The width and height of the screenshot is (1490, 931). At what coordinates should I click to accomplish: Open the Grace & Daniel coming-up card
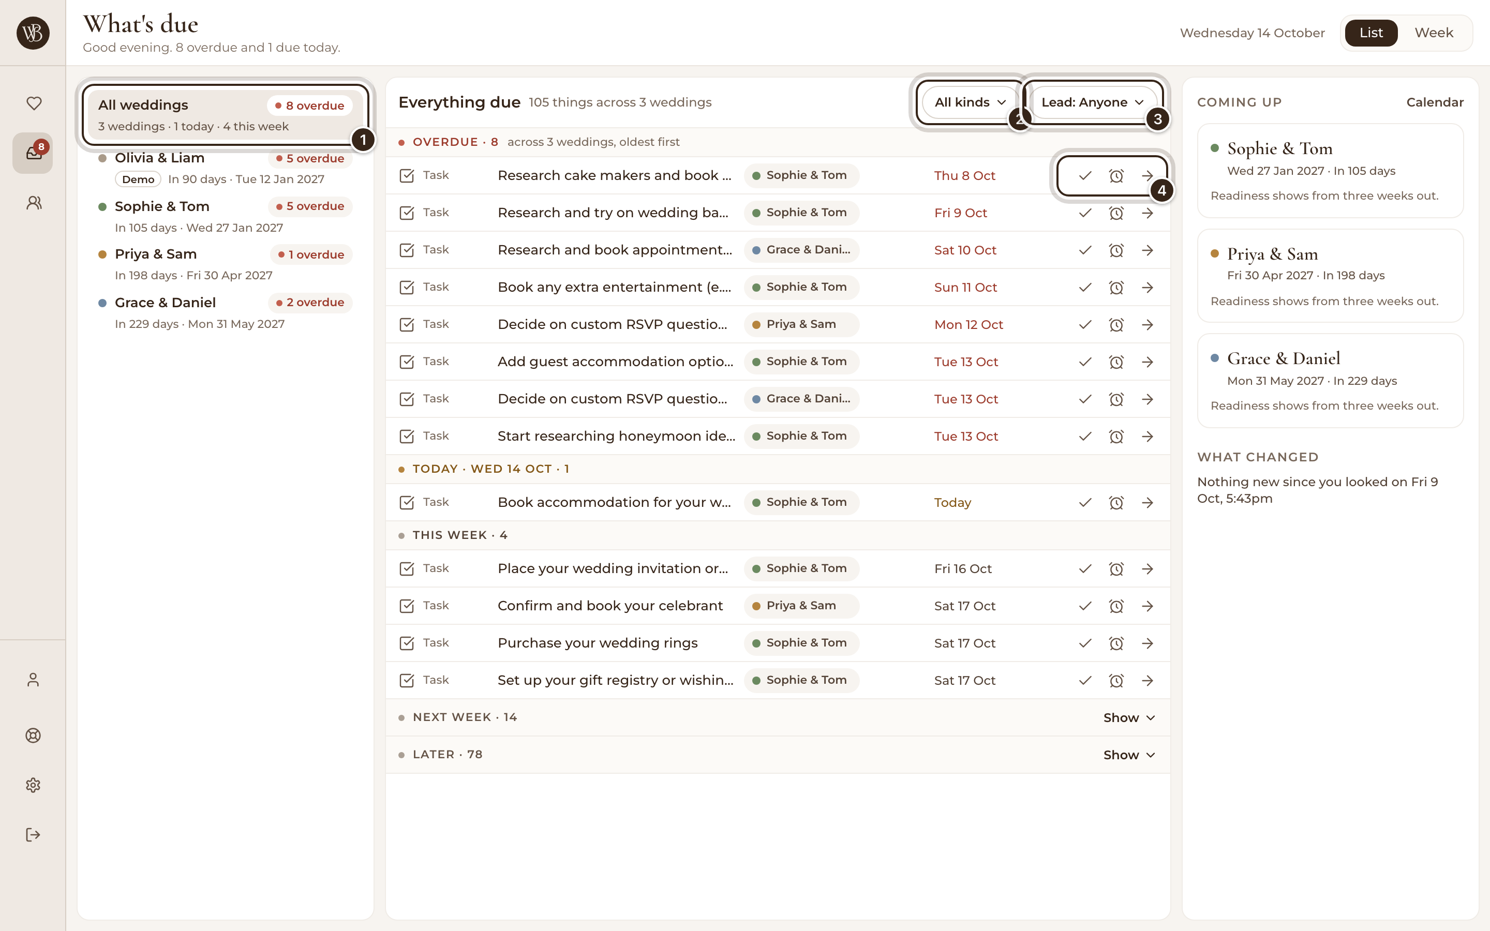[1330, 381]
